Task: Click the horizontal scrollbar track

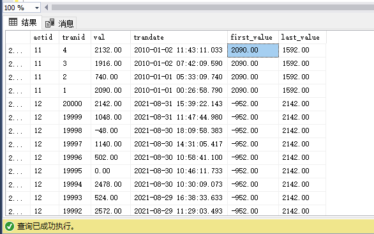Action: point(213,8)
